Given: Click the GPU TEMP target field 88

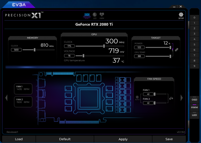Looking at the screenshot, I should tap(139, 56).
